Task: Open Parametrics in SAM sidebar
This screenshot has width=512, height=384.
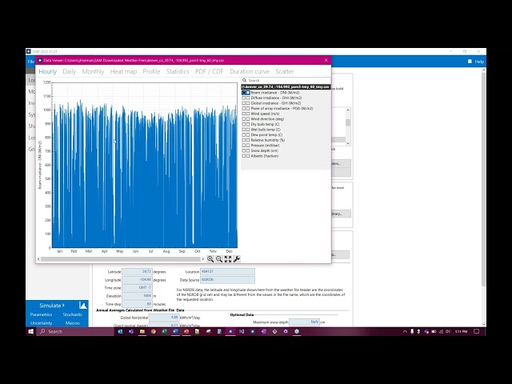Action: [41, 314]
